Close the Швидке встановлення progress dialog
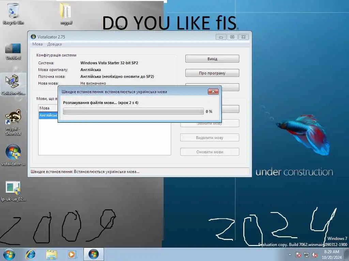349x261 pixels. [213, 92]
